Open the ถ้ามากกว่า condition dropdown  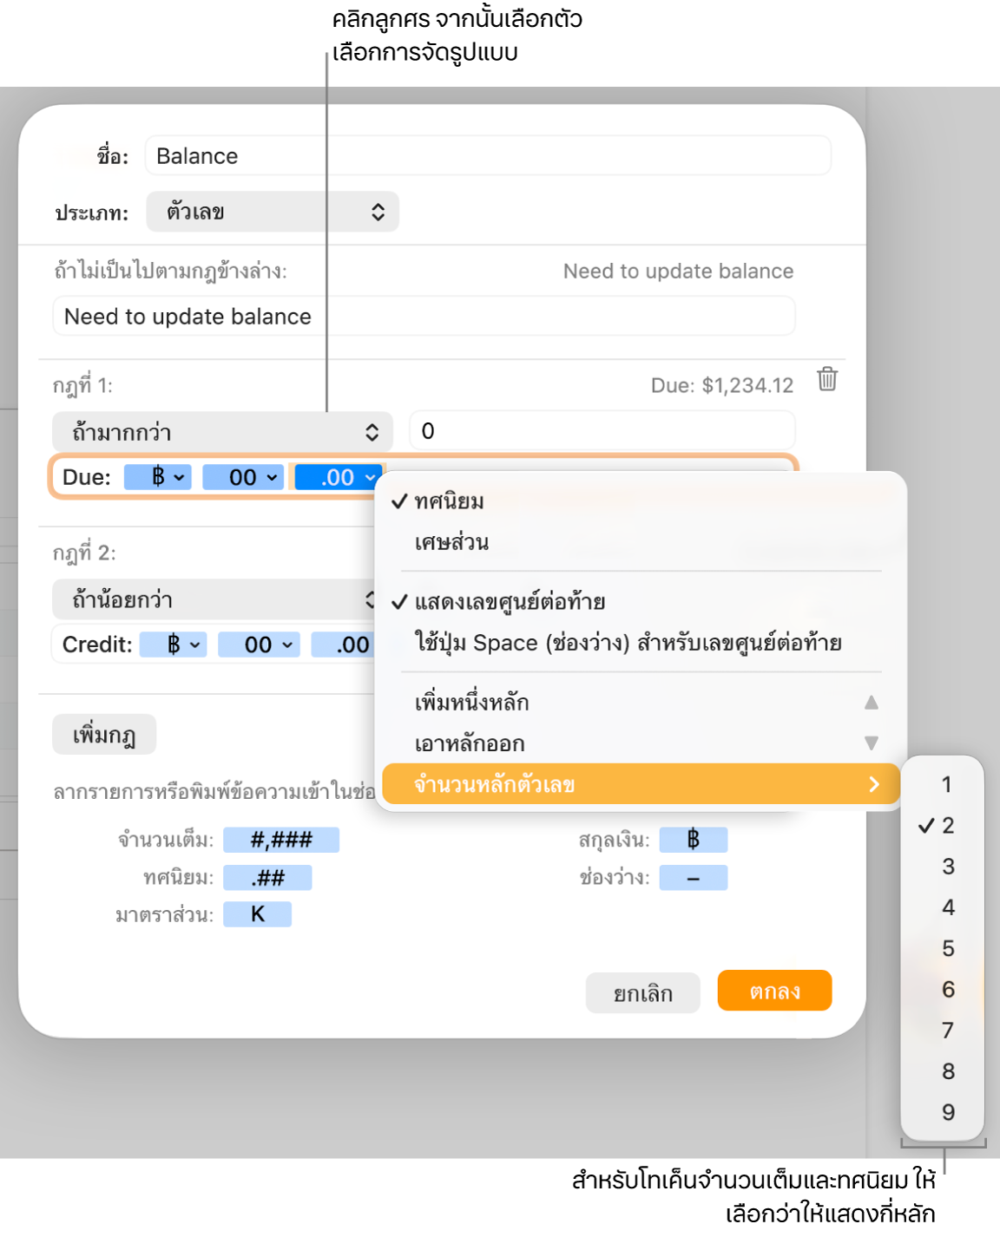222,432
